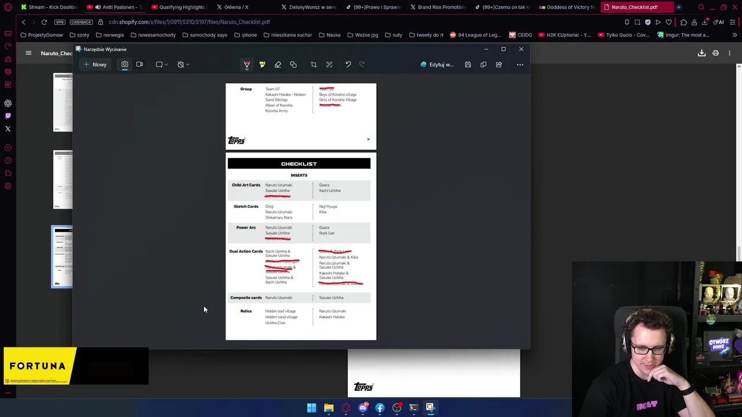Switch to video recording mode
Image resolution: width=742 pixels, height=417 pixels.
(140, 64)
